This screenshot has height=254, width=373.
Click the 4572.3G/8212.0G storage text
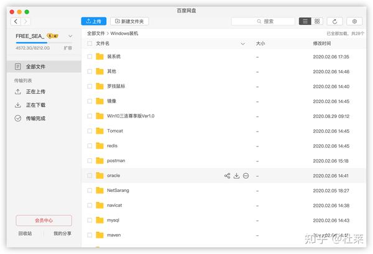tap(32, 48)
